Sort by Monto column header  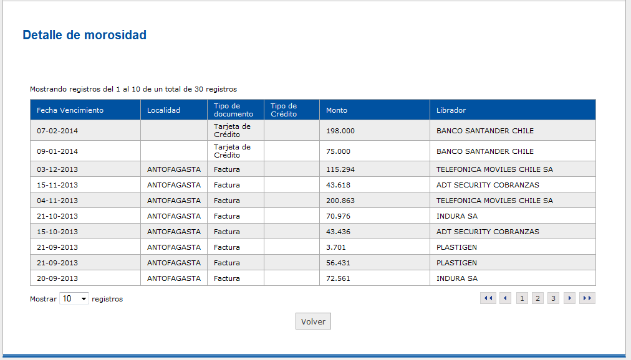click(375, 110)
